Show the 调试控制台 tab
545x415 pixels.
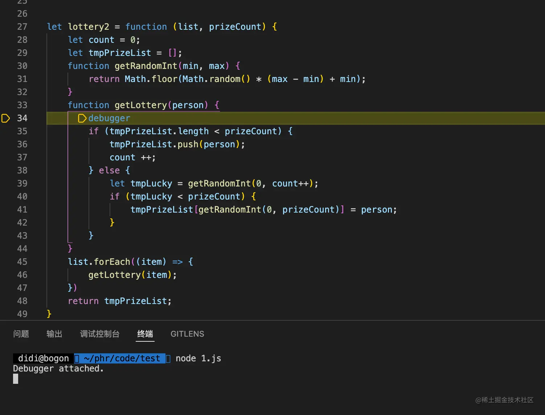tap(100, 334)
